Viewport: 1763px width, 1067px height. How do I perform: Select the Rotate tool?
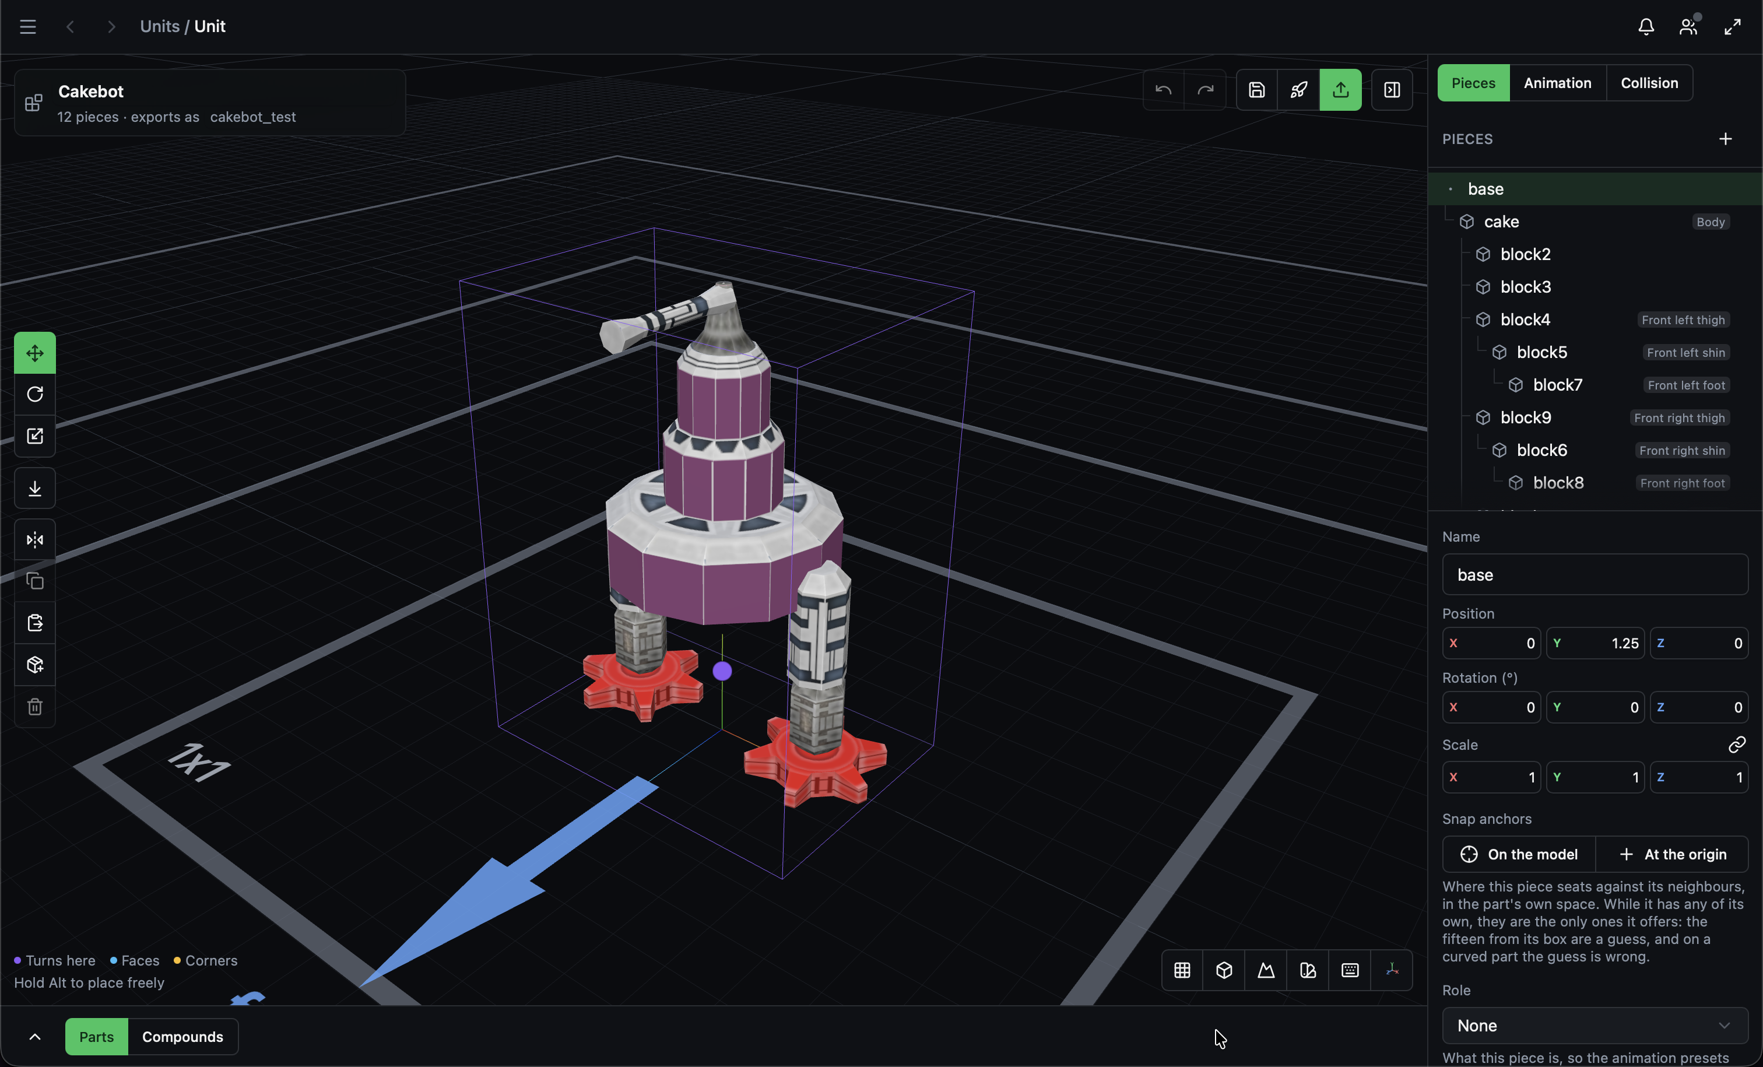34,394
